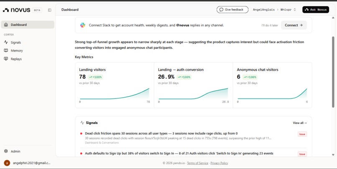Click the CORTEX sidebar section label

[x=9, y=35]
